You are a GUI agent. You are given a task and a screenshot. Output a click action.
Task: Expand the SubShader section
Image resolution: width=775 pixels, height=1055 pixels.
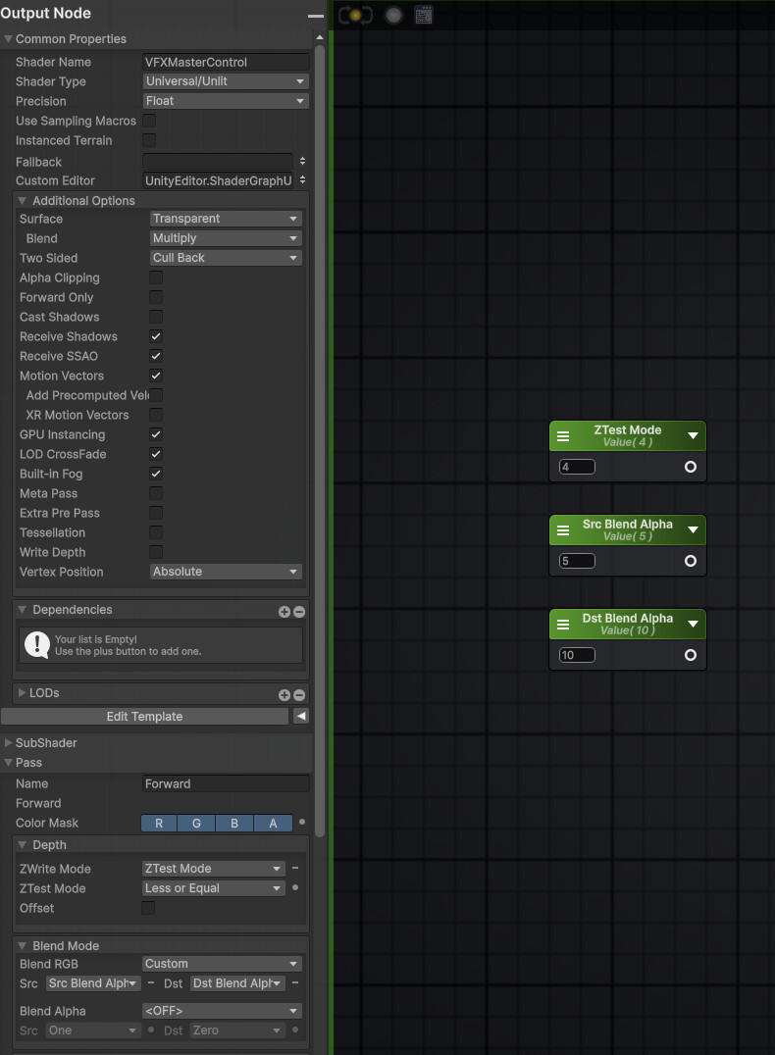(x=9, y=743)
